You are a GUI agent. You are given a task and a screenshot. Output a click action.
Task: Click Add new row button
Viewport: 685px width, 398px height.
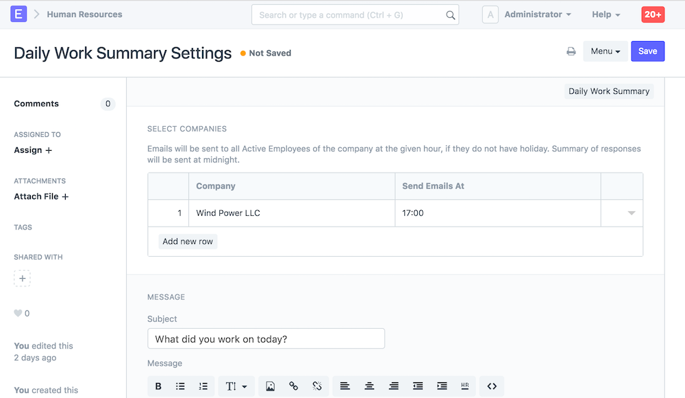pyautogui.click(x=188, y=242)
